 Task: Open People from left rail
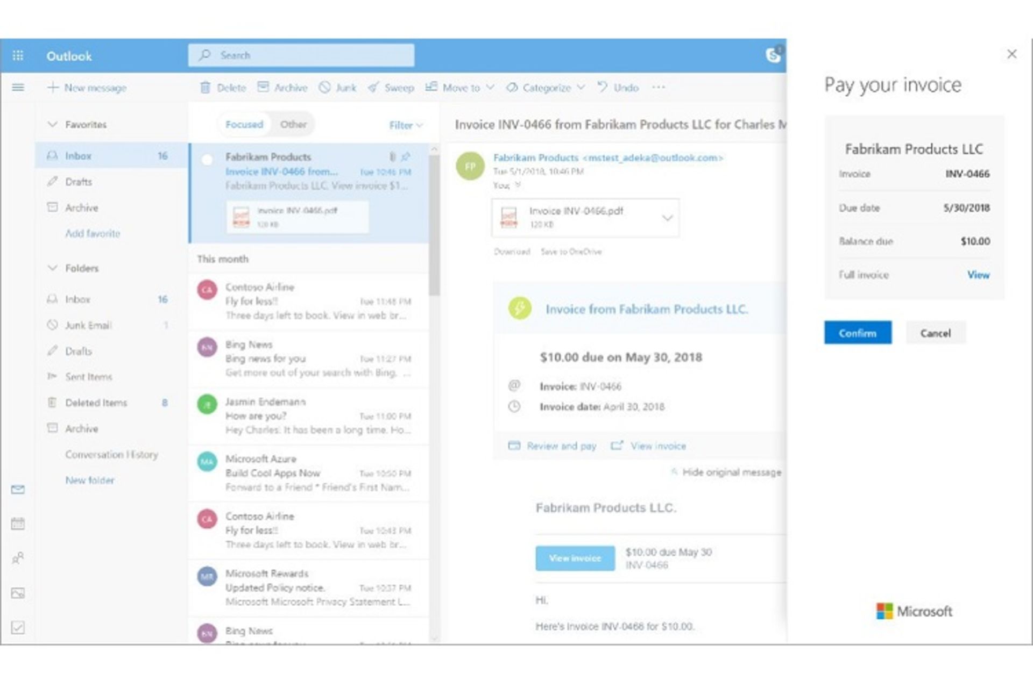[18, 558]
